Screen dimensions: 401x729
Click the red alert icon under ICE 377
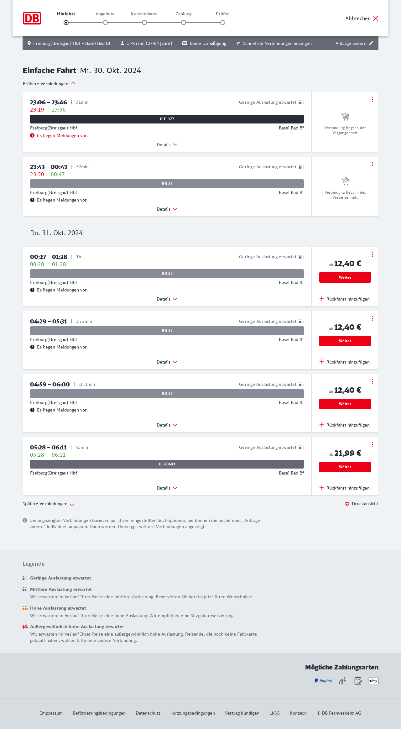[32, 135]
